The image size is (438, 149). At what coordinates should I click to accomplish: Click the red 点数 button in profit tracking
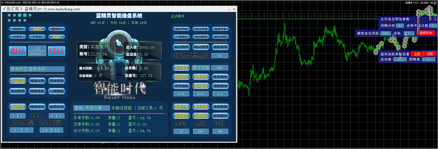[x=430, y=54]
